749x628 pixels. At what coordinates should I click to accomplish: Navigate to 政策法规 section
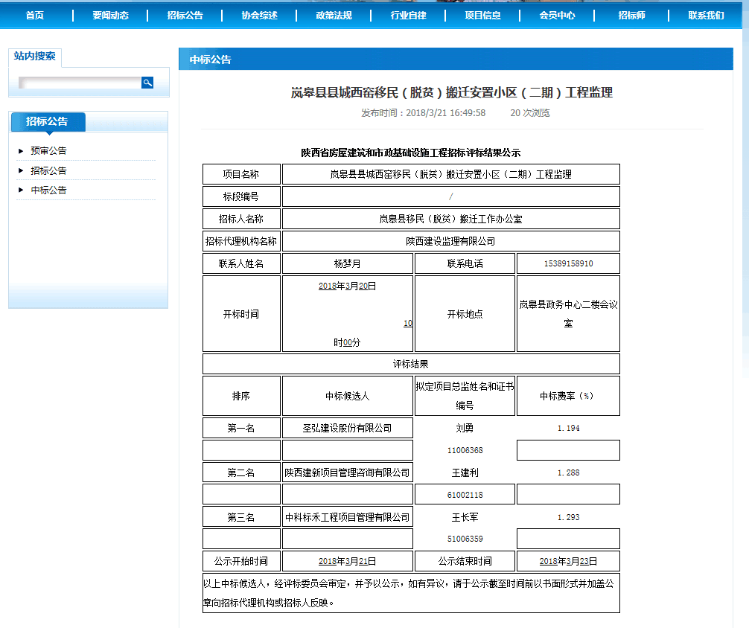334,15
